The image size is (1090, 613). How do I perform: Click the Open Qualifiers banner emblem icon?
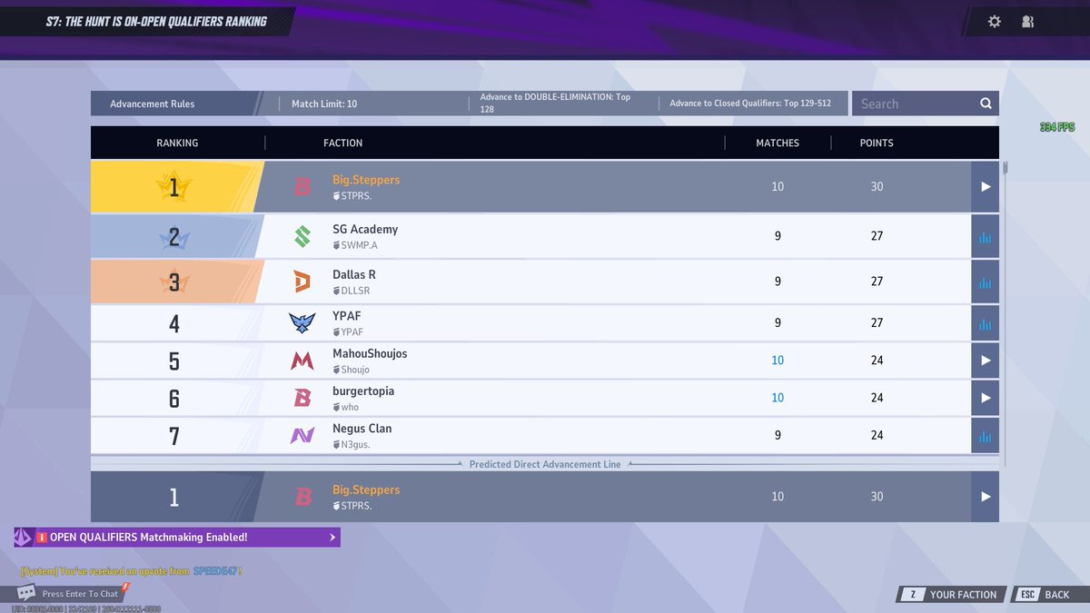24,538
